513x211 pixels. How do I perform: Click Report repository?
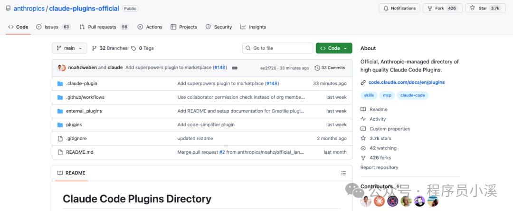tap(379, 167)
